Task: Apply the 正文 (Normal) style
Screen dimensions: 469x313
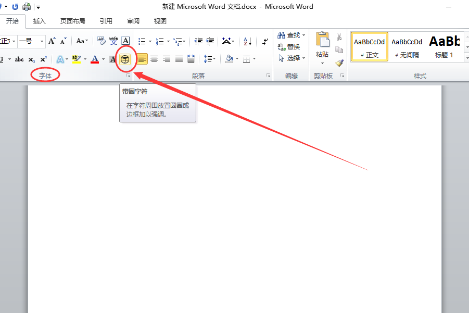Action: coord(370,47)
